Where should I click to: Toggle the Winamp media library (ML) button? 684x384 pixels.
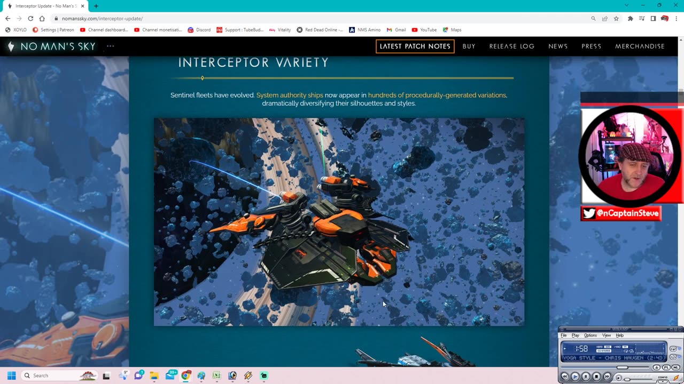click(676, 367)
